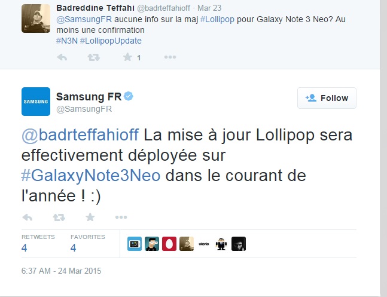Click the Android robot avatar
Screen dimensions: 387x297
[221, 244]
